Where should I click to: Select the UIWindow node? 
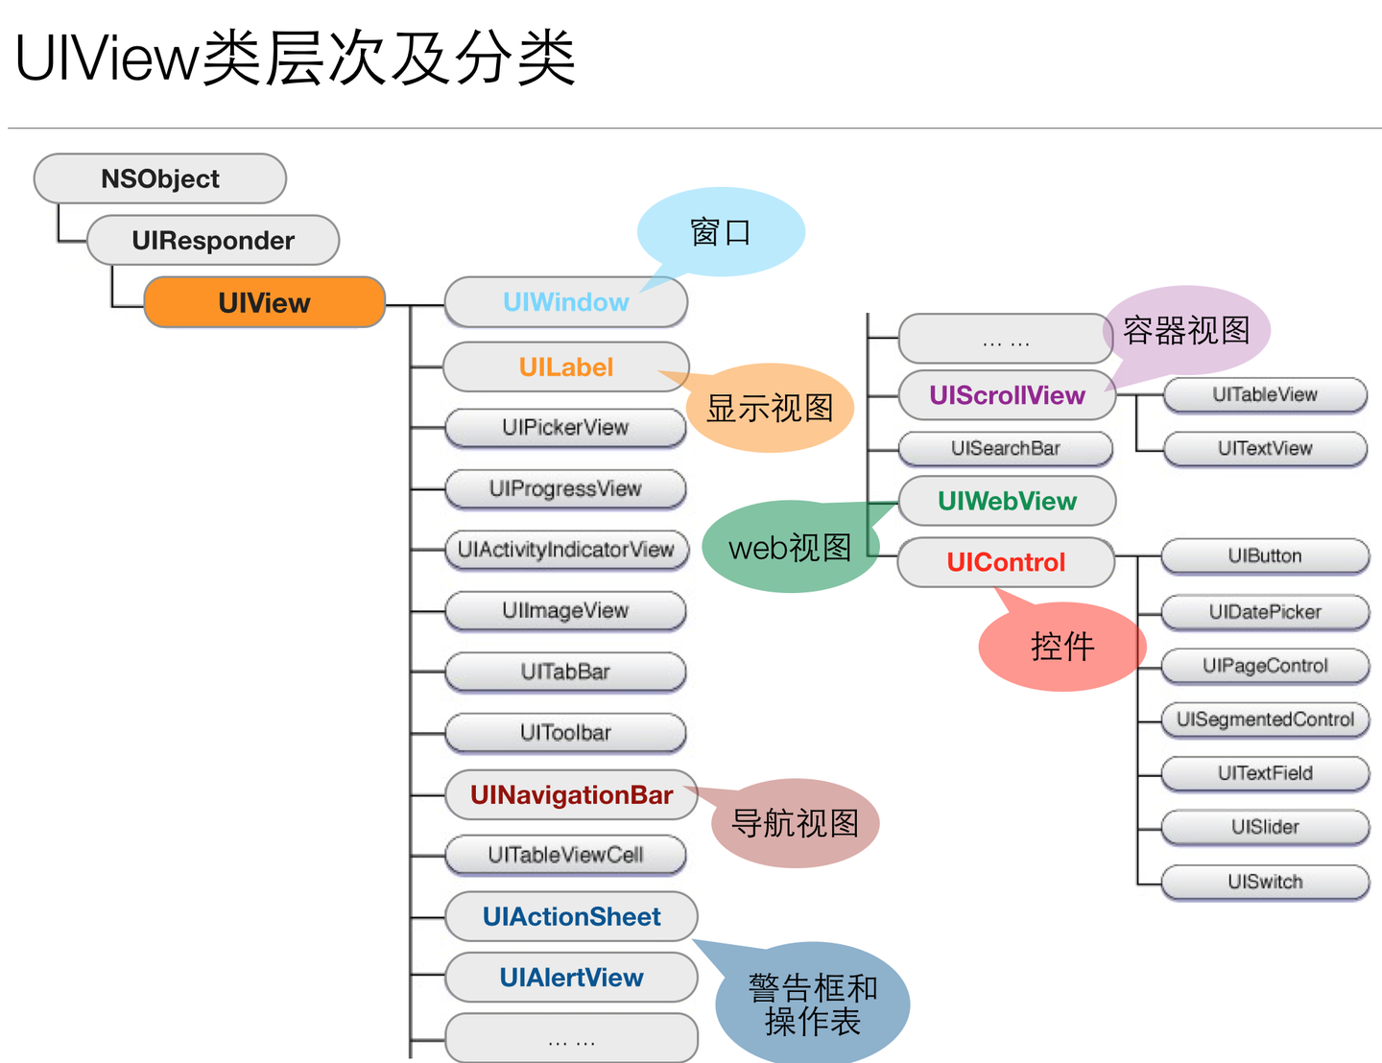566,302
